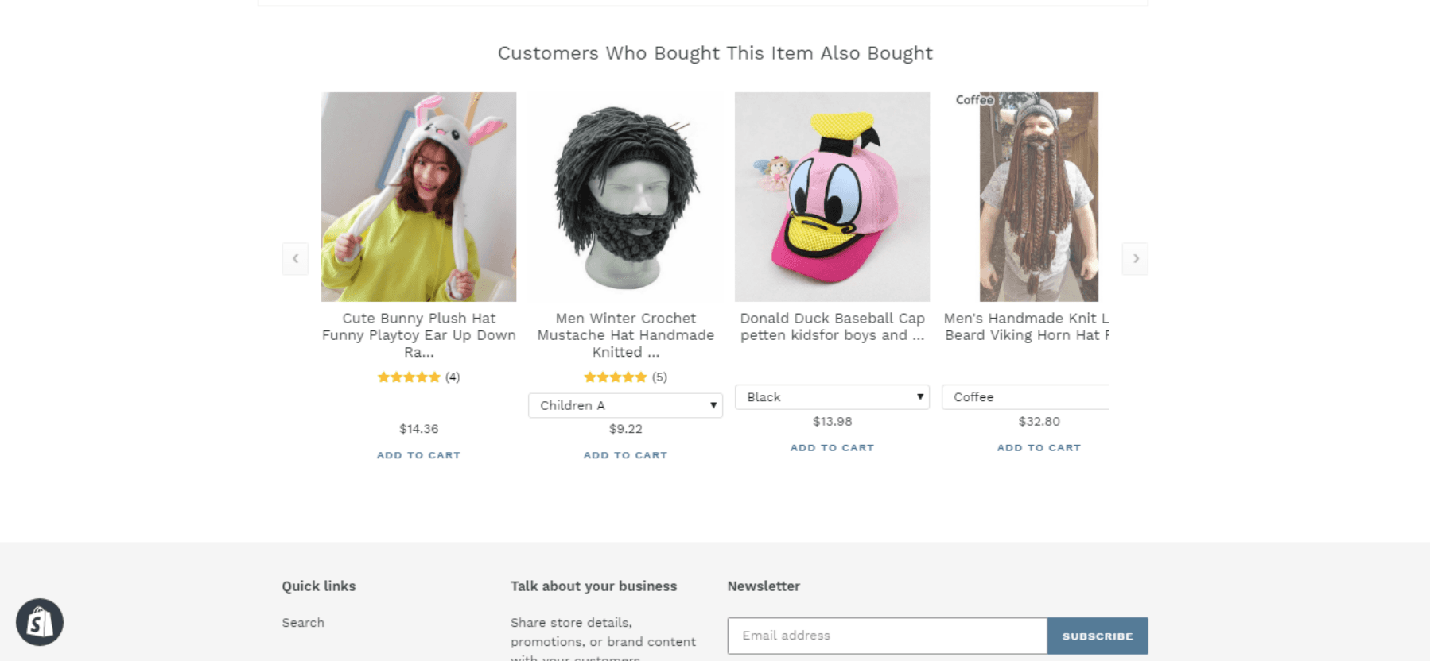Open the Shopify chat bubble icon
The width and height of the screenshot is (1430, 661).
[x=40, y=622]
